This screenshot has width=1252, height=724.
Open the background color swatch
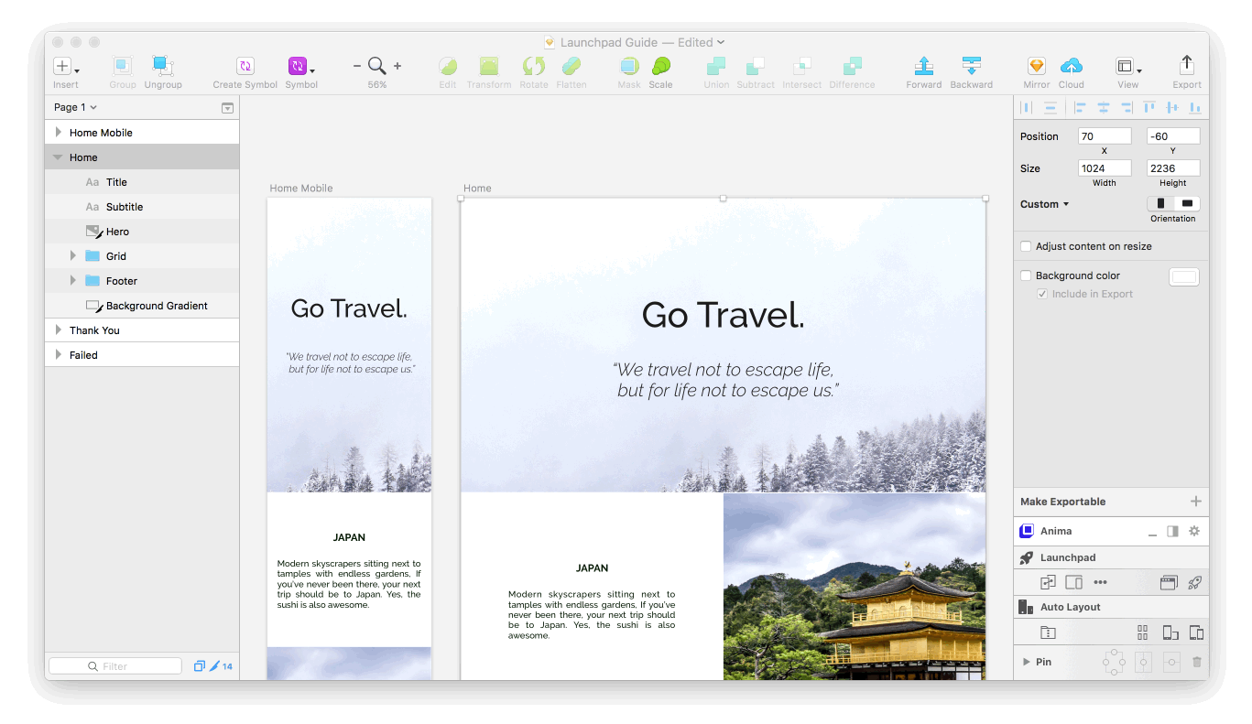click(x=1184, y=276)
